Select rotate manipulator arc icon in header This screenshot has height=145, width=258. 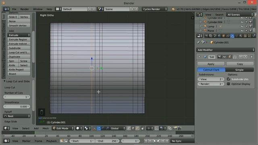[103, 128]
